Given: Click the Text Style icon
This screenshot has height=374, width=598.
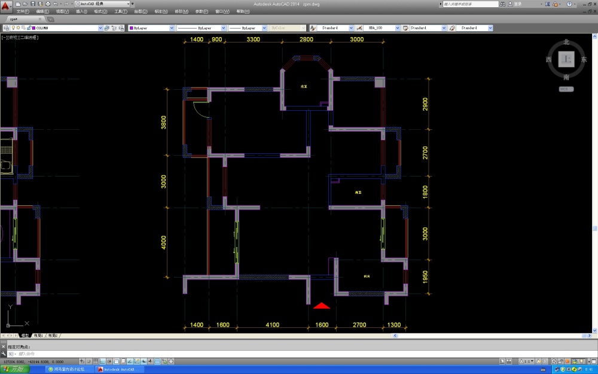Looking at the screenshot, I should click(x=313, y=28).
